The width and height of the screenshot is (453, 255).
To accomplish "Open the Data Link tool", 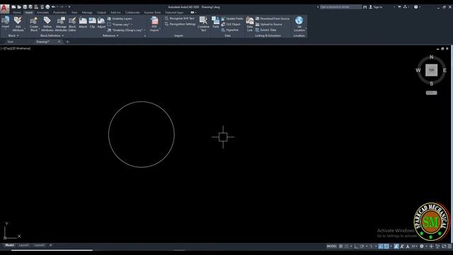I will click(250, 23).
